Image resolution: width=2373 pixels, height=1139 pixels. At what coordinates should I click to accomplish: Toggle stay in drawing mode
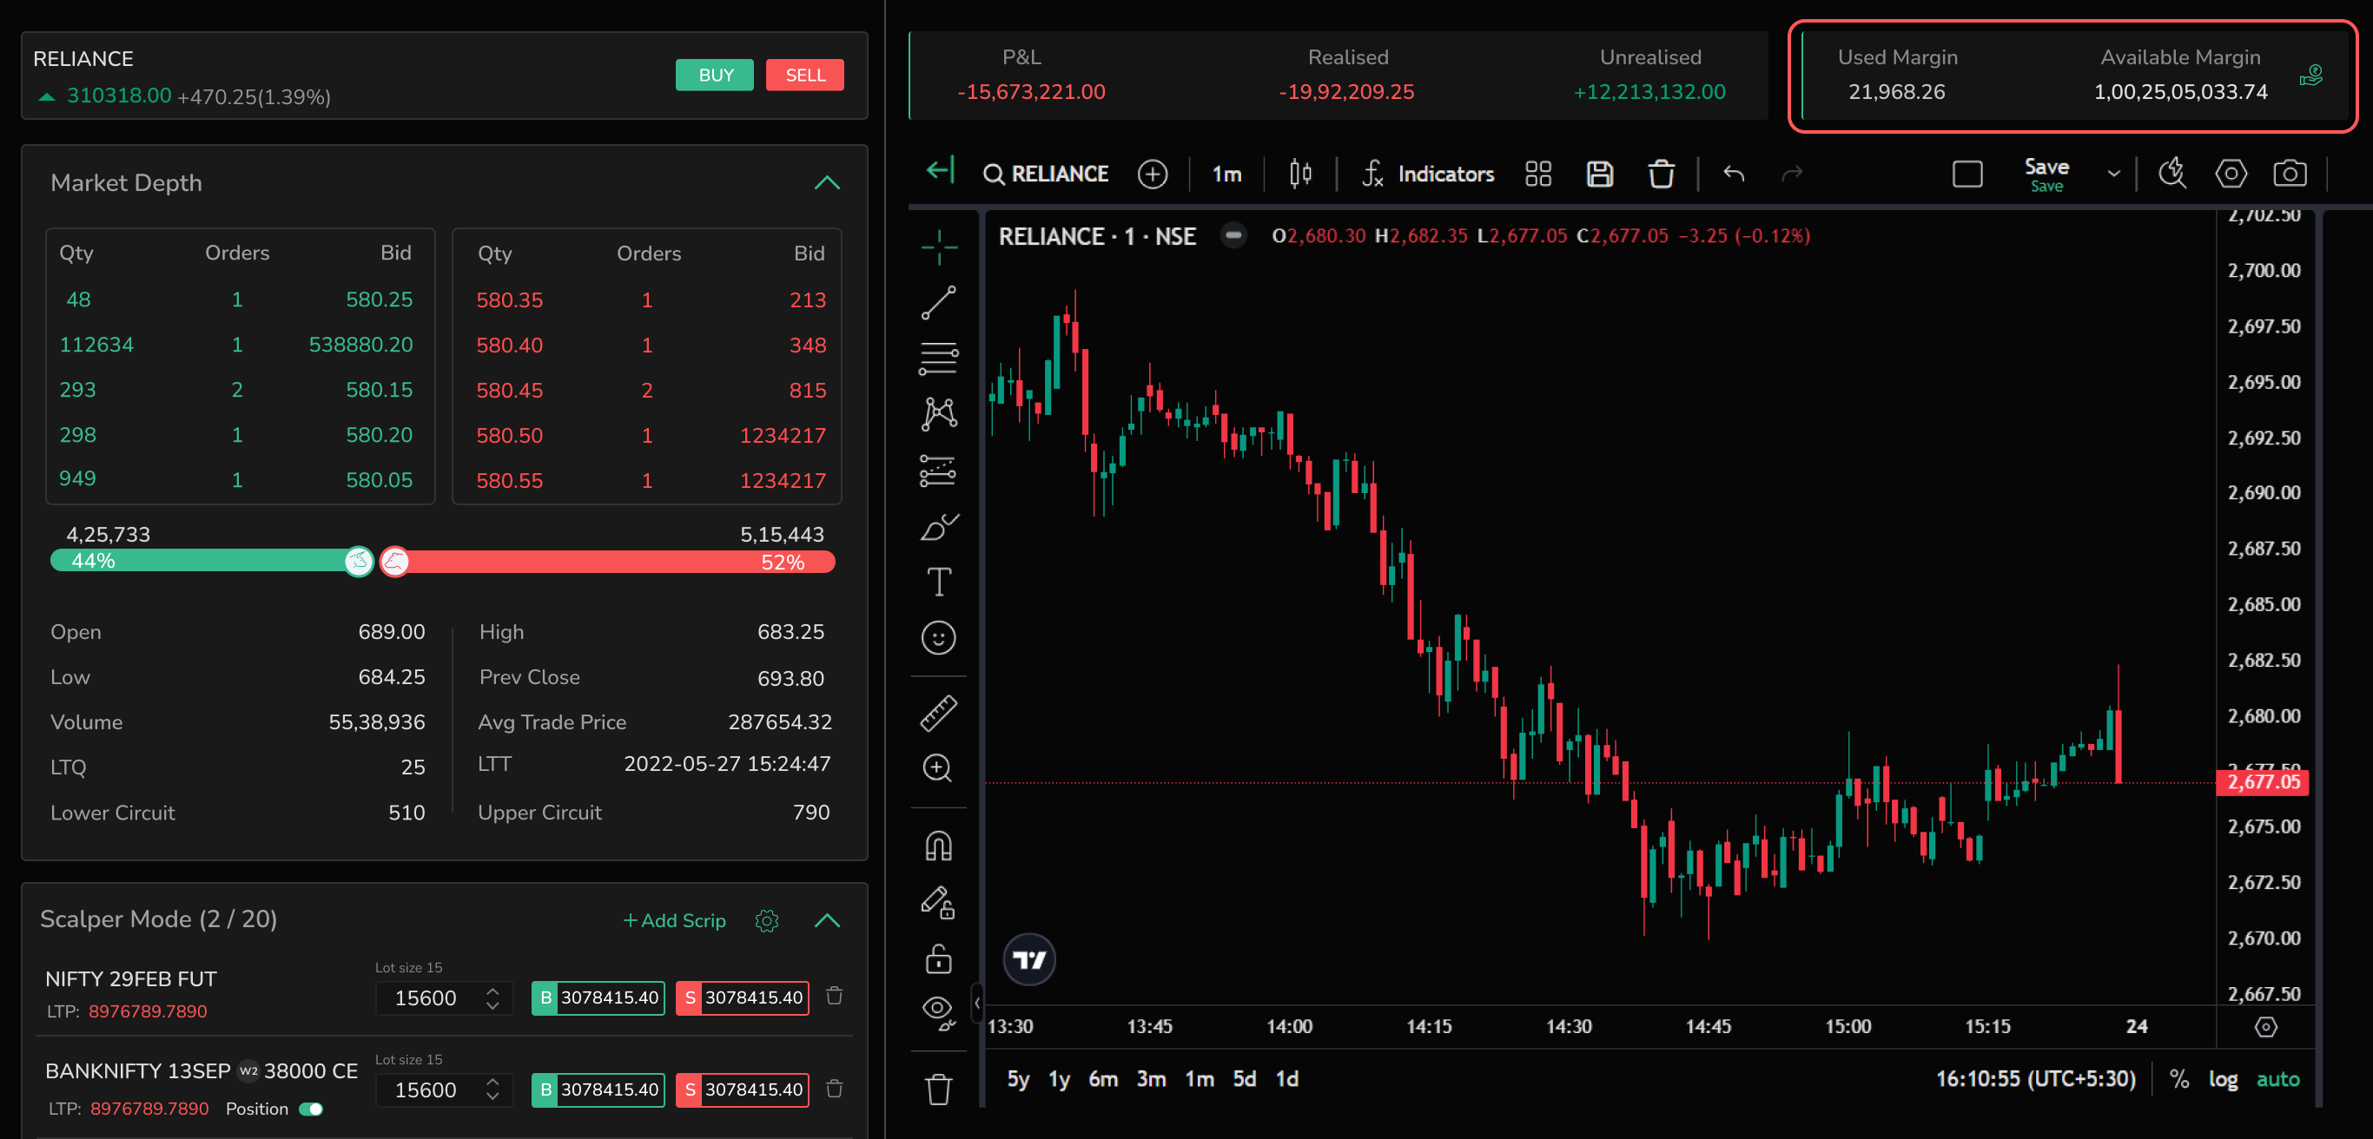[x=939, y=902]
